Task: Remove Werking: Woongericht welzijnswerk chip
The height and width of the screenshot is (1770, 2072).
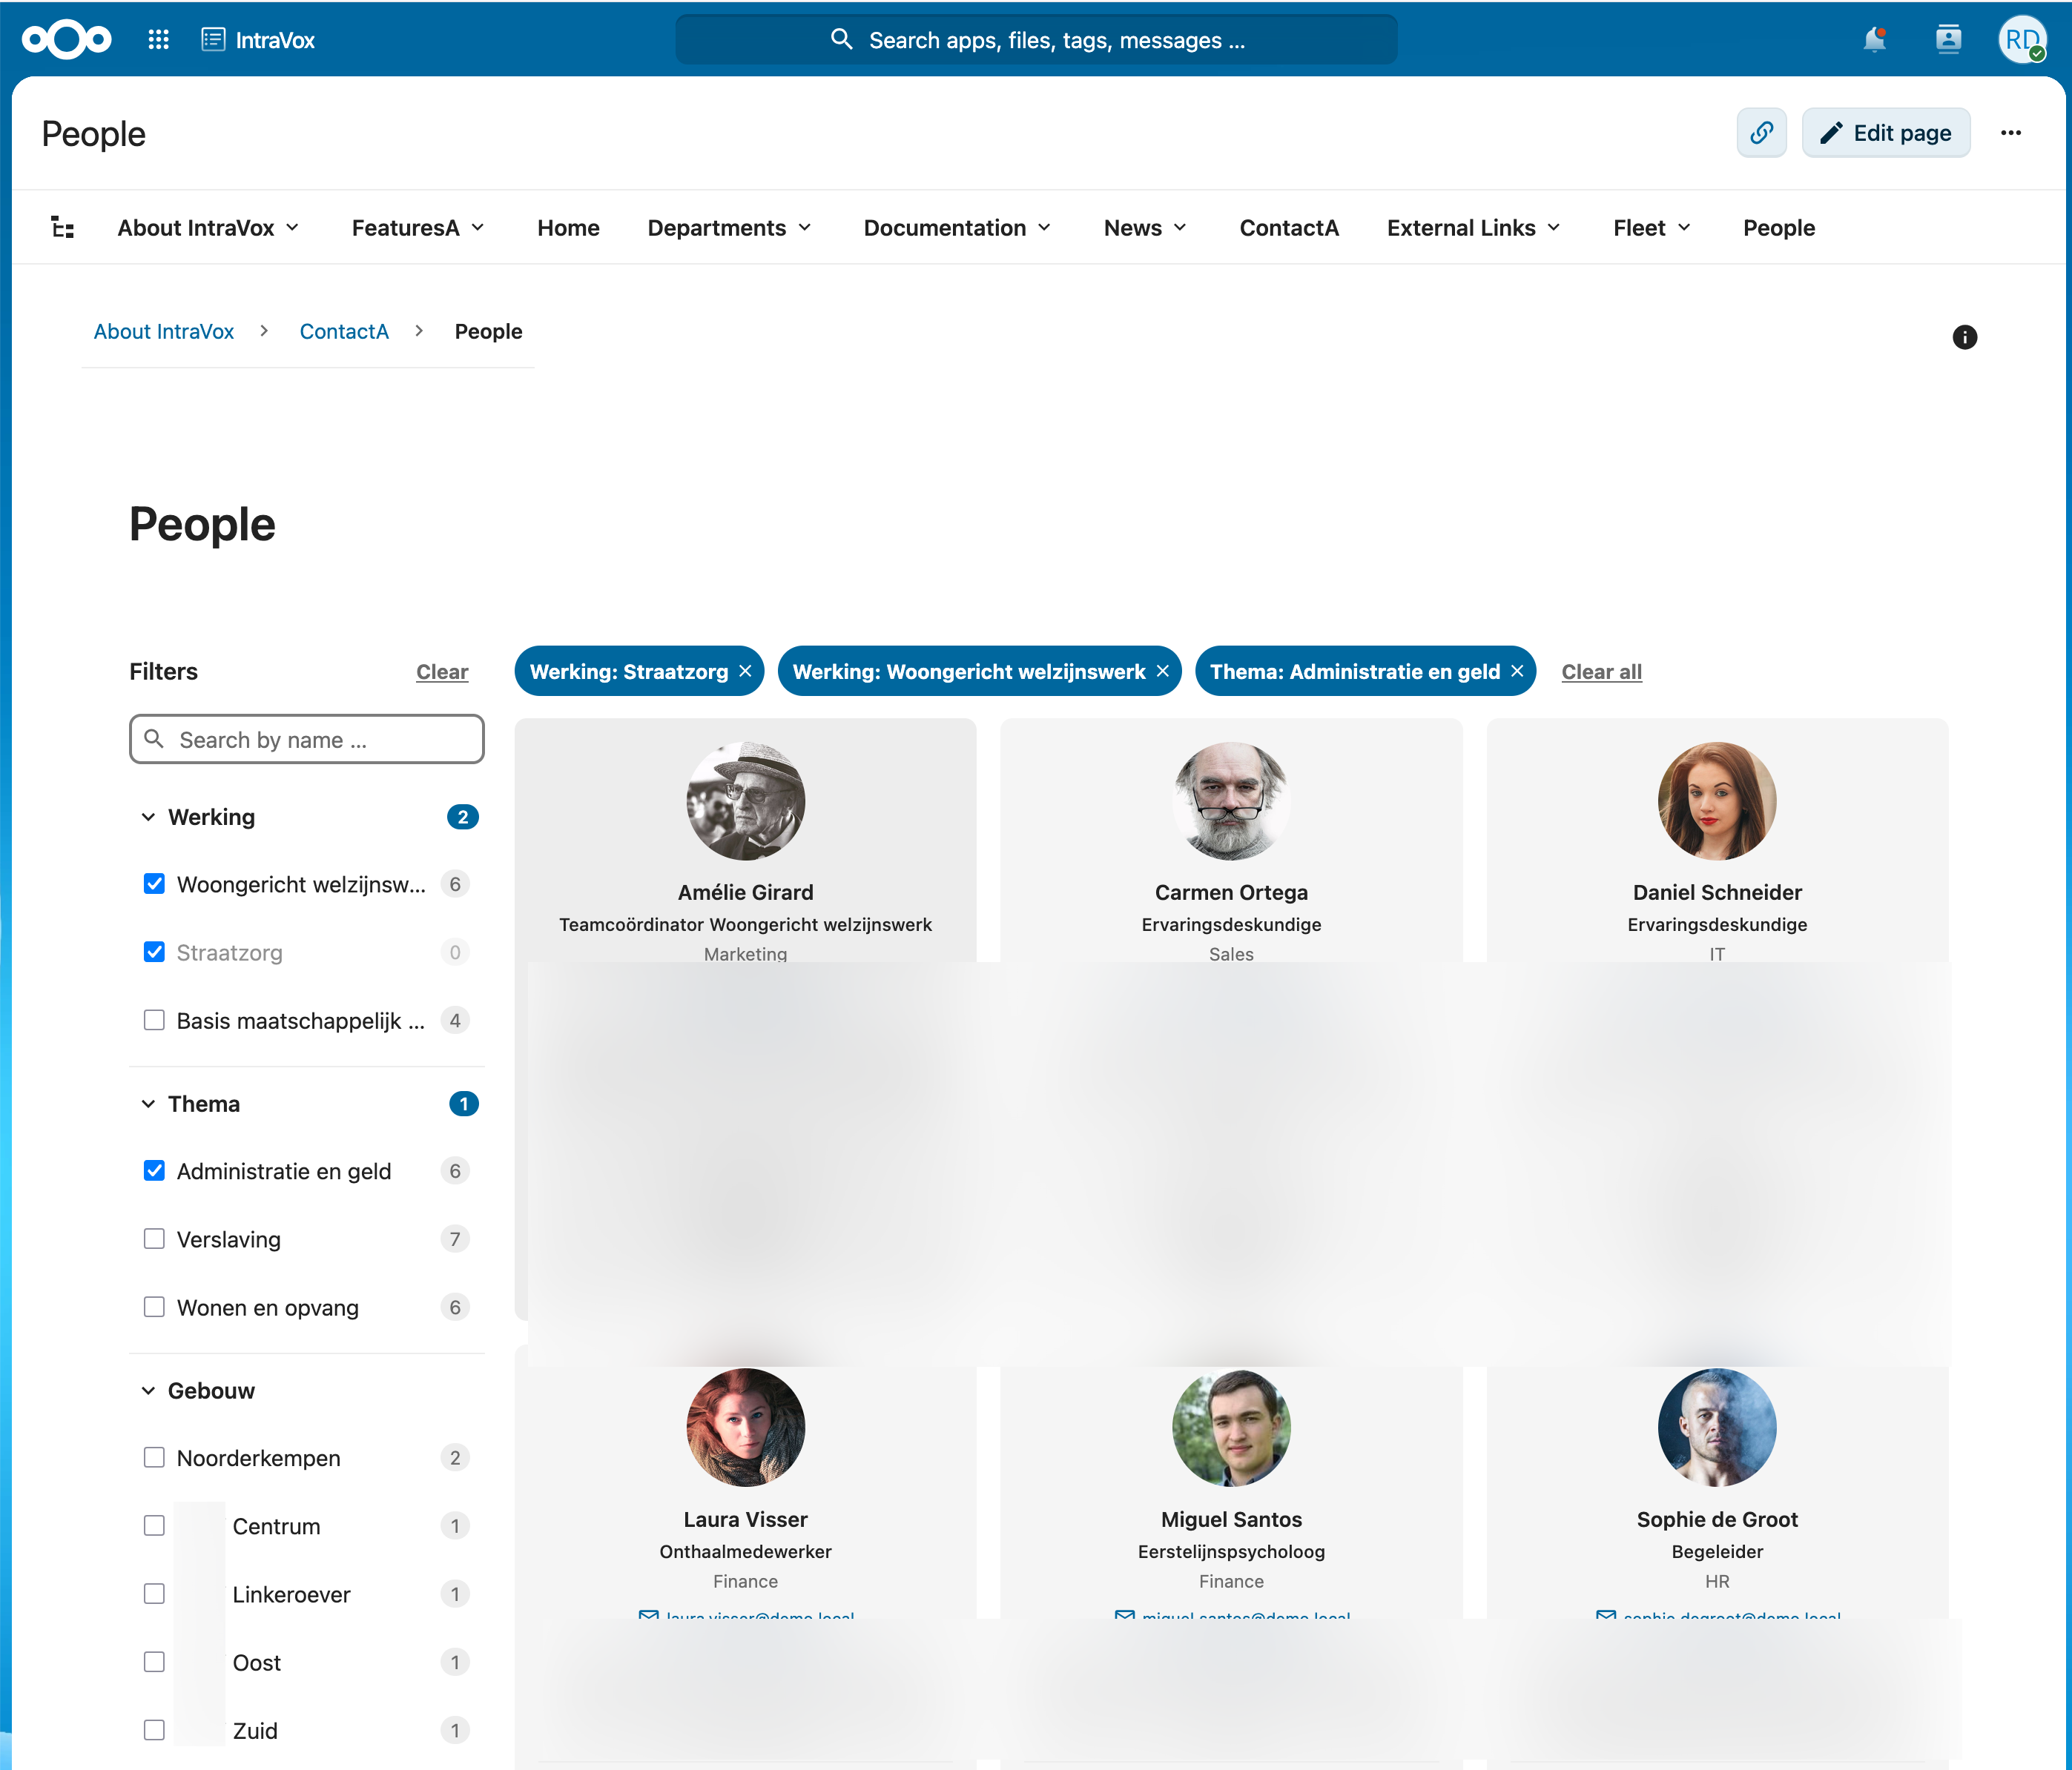Action: pyautogui.click(x=1162, y=672)
